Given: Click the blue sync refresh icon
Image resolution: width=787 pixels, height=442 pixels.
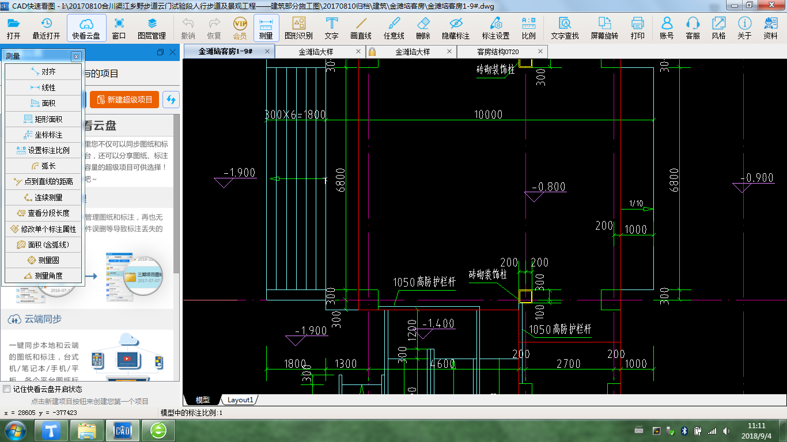Looking at the screenshot, I should 171,100.
